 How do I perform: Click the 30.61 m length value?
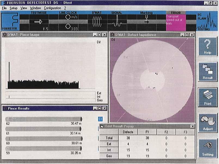tap(76, 143)
